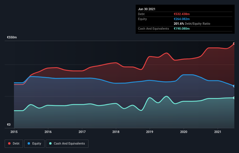239x153 pixels.
Task: Select the blue Equity endpoint marker
Action: pos(234,86)
